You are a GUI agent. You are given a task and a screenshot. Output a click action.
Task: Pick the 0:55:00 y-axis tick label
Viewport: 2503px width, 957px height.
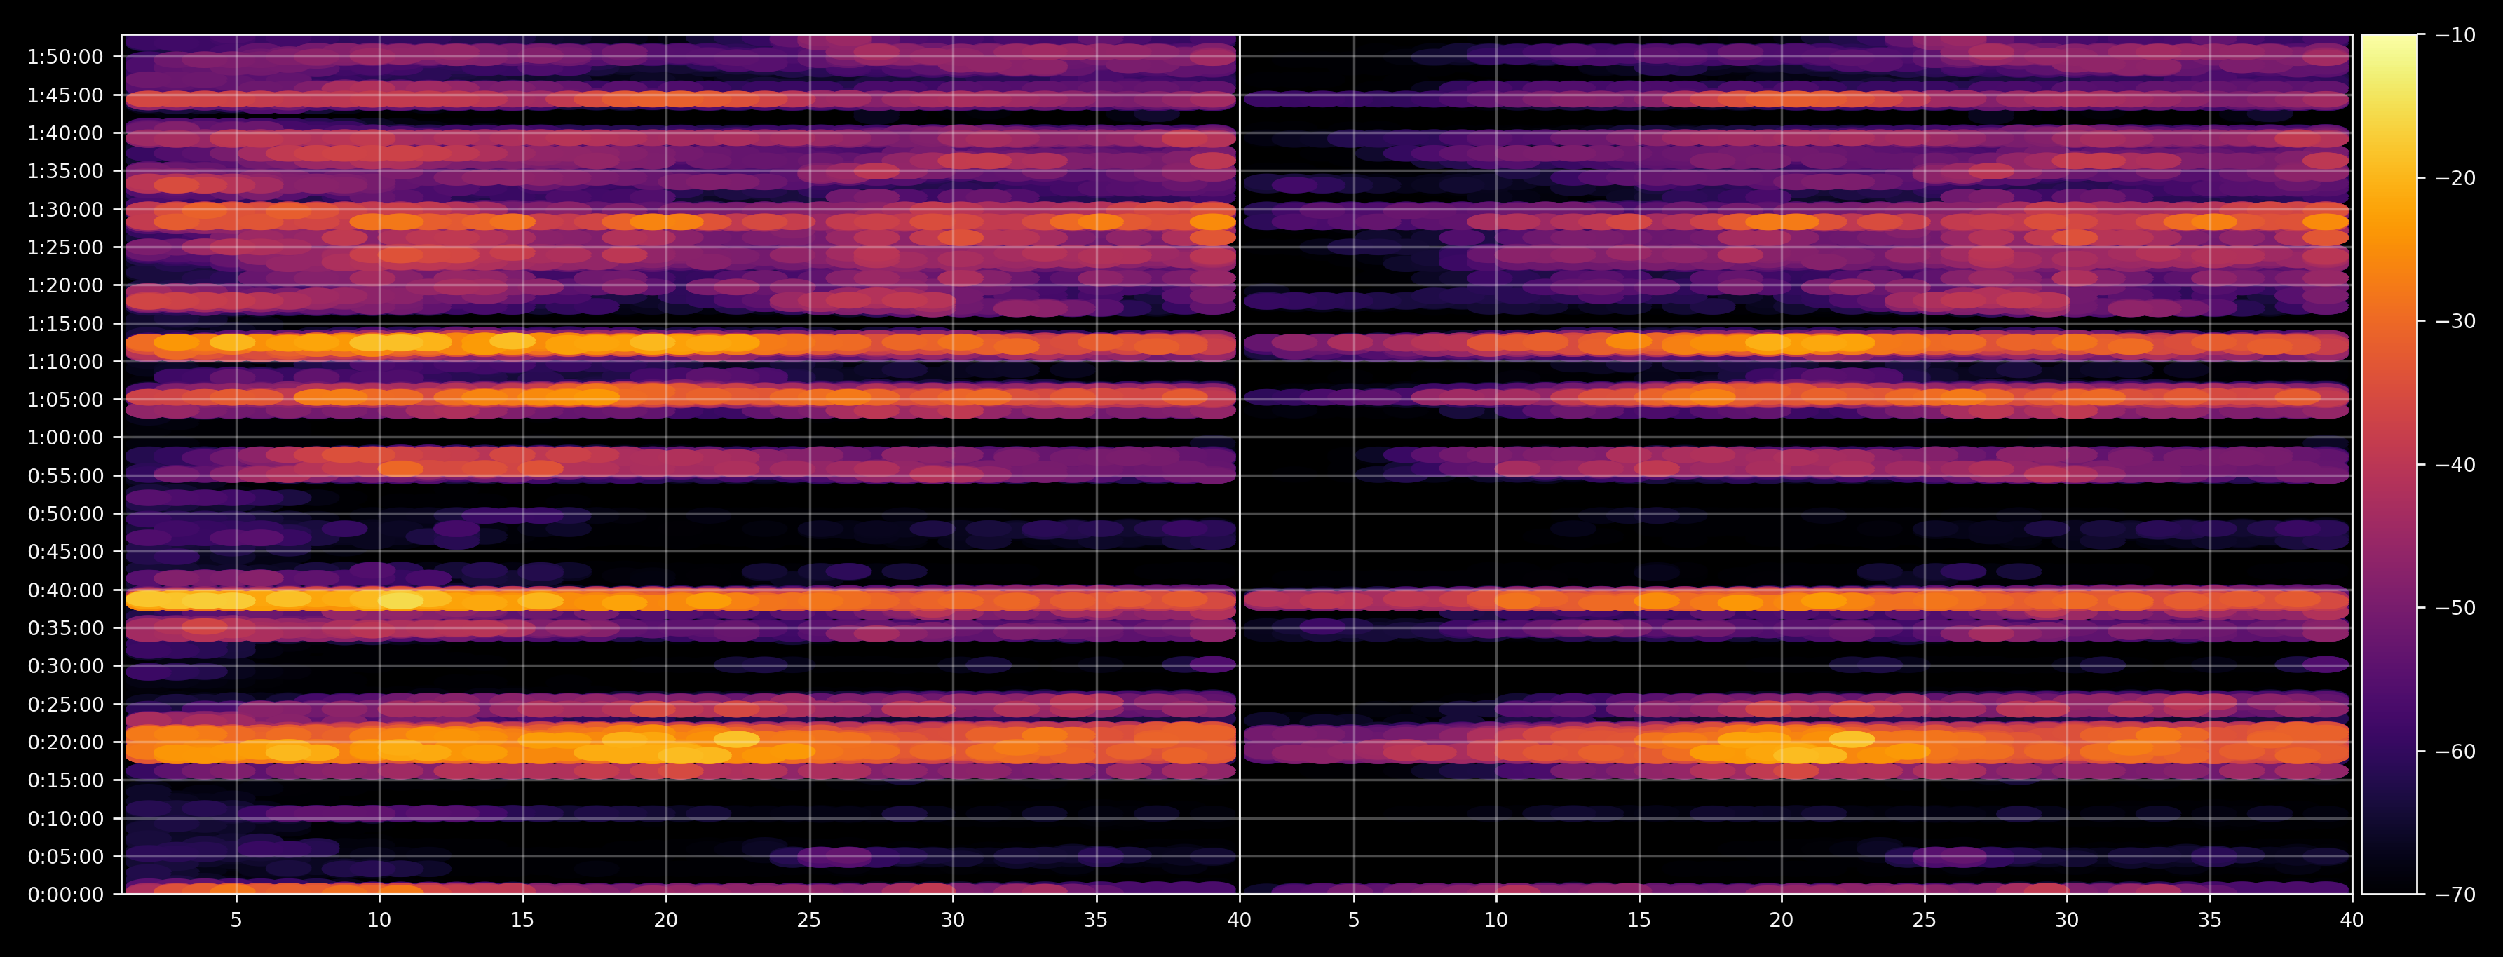coord(65,476)
